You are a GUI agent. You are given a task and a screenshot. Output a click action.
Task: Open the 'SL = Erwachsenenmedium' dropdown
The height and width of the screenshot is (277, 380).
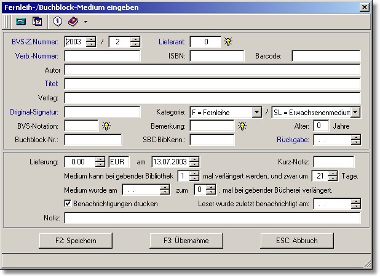click(x=355, y=112)
